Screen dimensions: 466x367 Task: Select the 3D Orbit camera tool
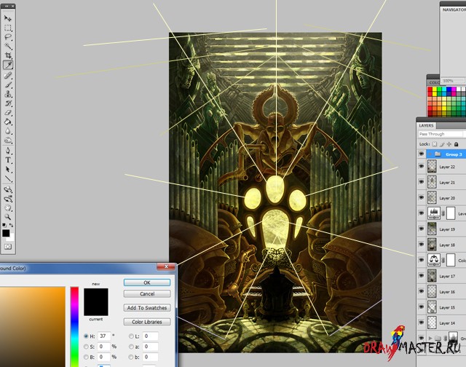(x=8, y=199)
